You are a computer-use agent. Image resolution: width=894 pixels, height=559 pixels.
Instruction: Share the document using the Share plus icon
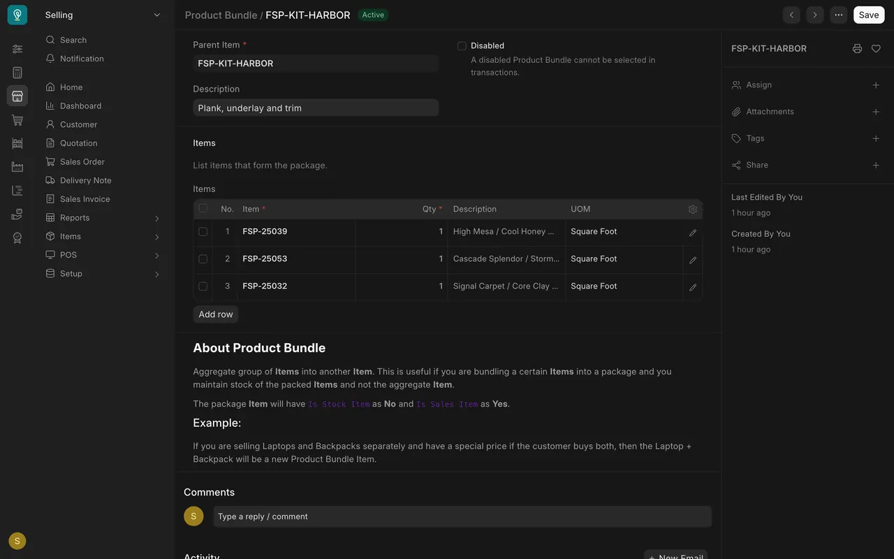876,165
